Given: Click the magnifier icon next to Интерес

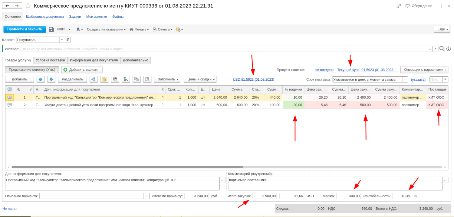Looking at the screenshot, I should point(442,49).
